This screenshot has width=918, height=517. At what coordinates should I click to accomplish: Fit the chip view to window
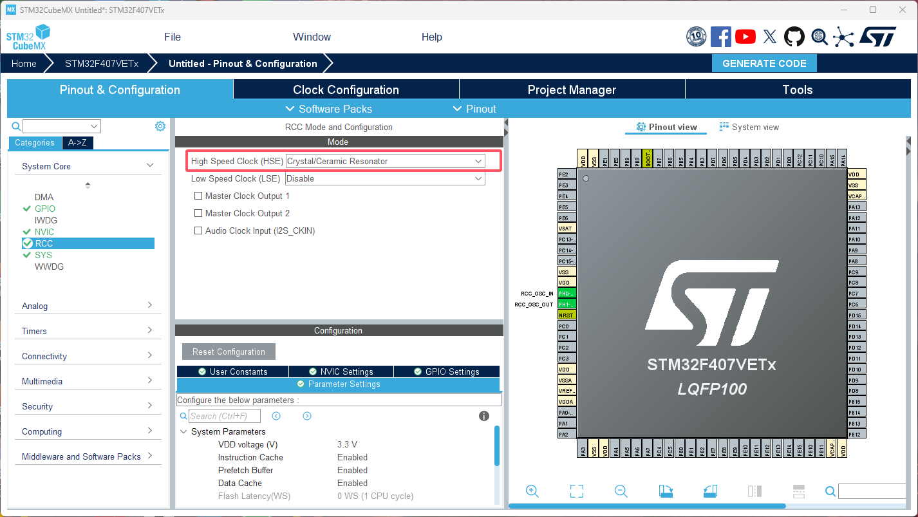pos(577,491)
